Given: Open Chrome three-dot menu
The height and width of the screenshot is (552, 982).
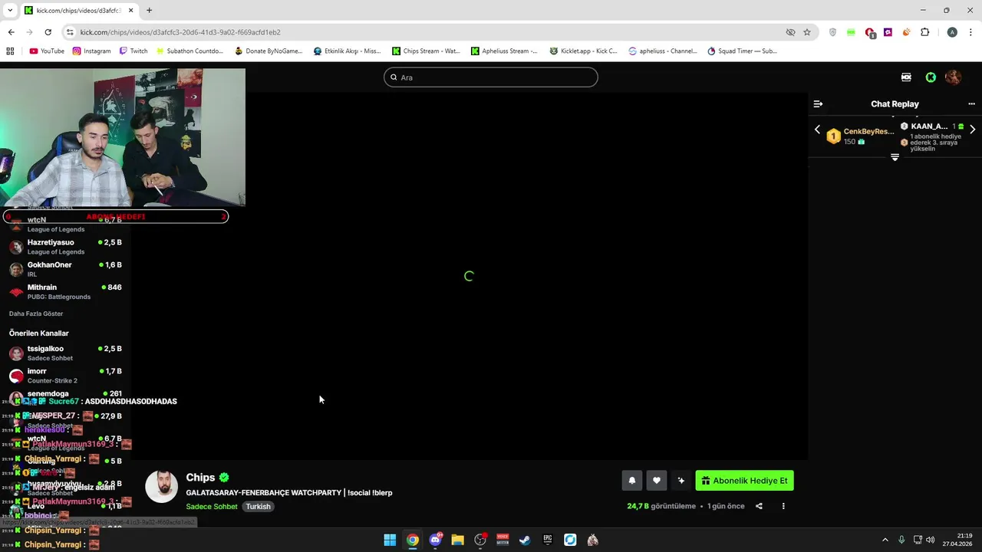Looking at the screenshot, I should click(971, 32).
